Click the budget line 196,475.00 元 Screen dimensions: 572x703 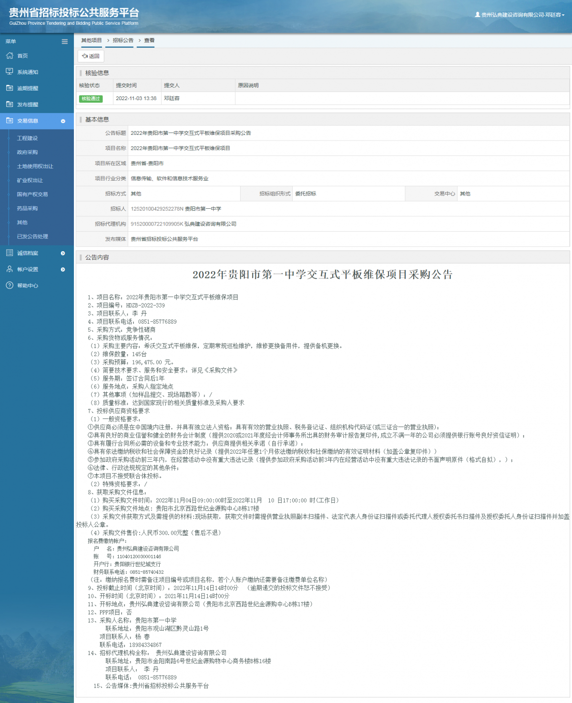(x=132, y=362)
